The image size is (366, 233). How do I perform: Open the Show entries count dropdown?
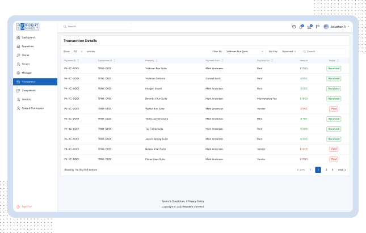(x=78, y=51)
